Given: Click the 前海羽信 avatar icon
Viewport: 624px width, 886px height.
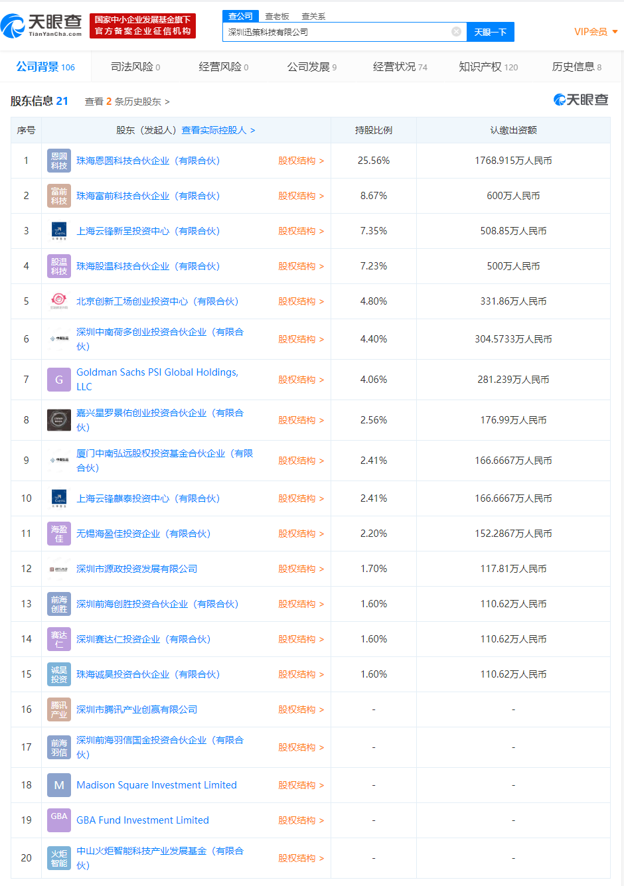Looking at the screenshot, I should (x=59, y=747).
